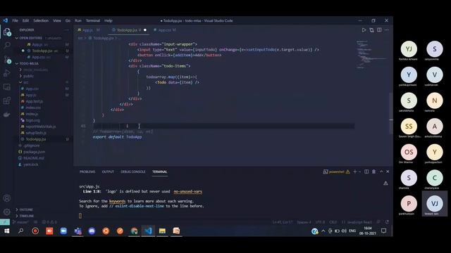Open the Run and Debug view
The height and width of the screenshot is (253, 451).
[7, 73]
